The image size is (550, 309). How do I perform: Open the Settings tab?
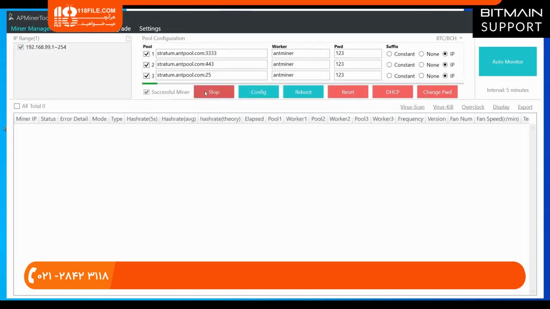tap(150, 29)
